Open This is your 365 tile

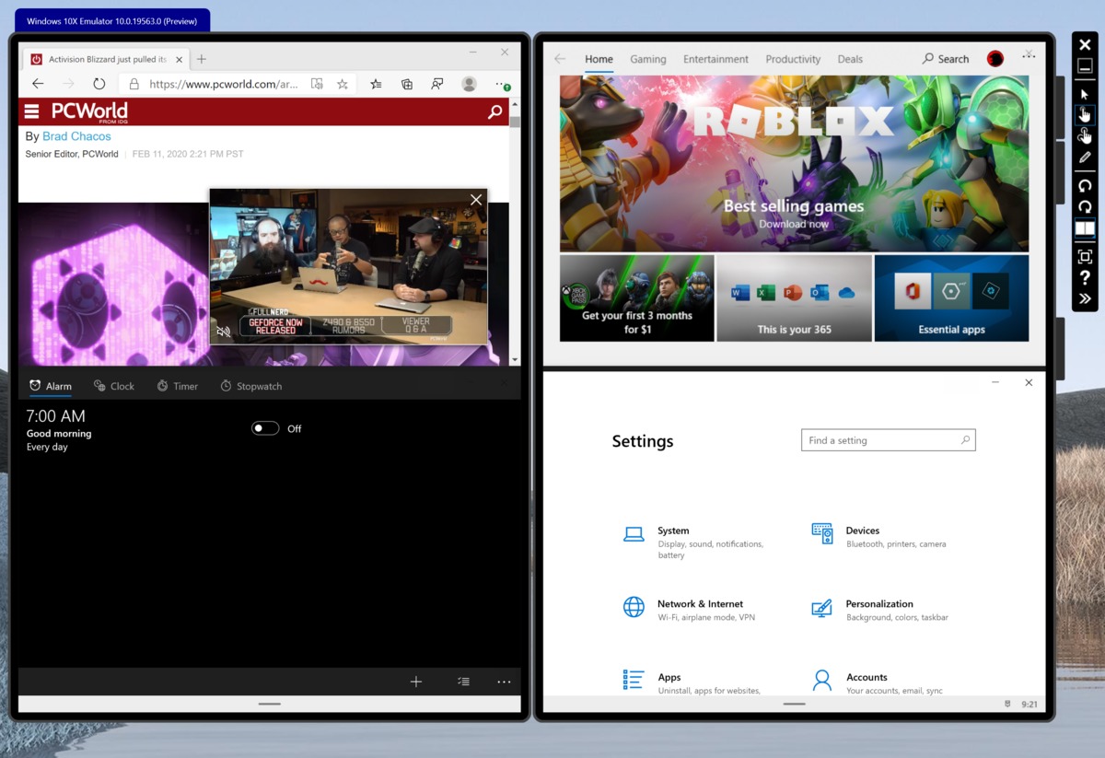coord(794,298)
